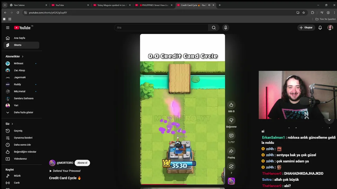Open the Chrome profile icon
This screenshot has height=189, width=337.
point(328,13)
